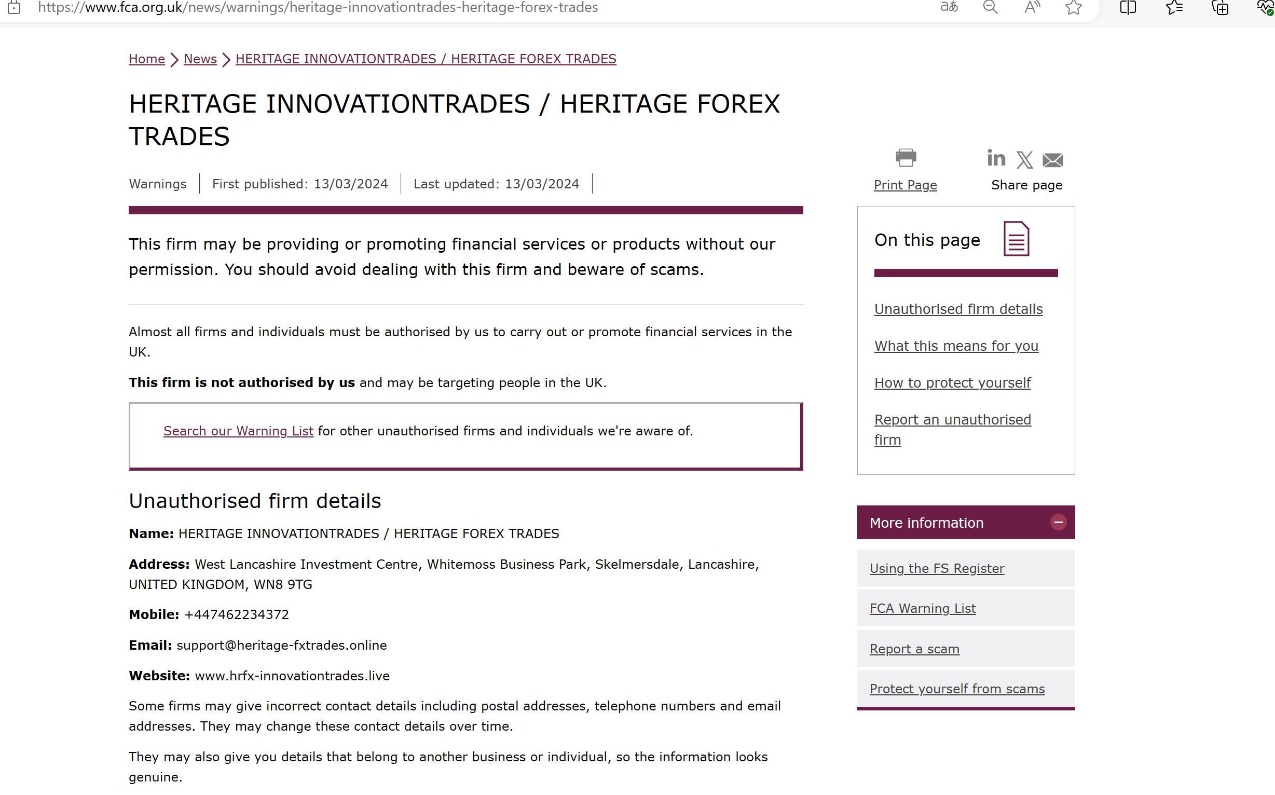Open Search our Warning List link
Screen dimensions: 1275x795
coord(238,431)
